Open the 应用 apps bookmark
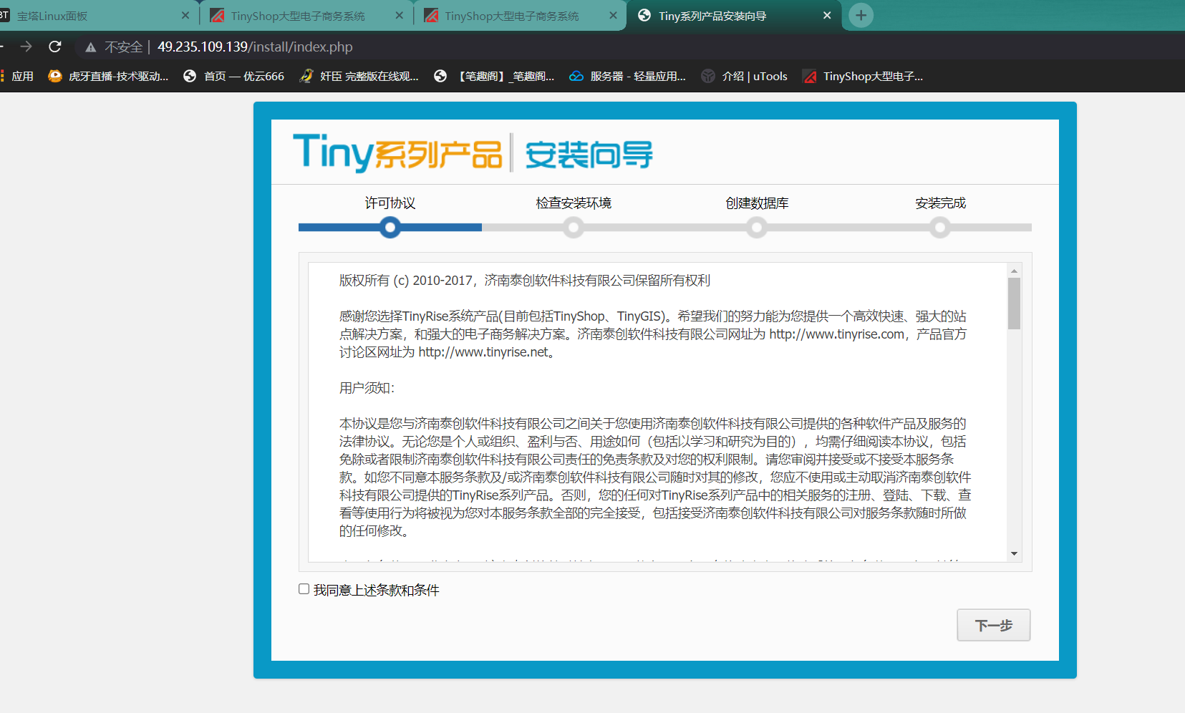The width and height of the screenshot is (1185, 713). pyautogui.click(x=17, y=76)
